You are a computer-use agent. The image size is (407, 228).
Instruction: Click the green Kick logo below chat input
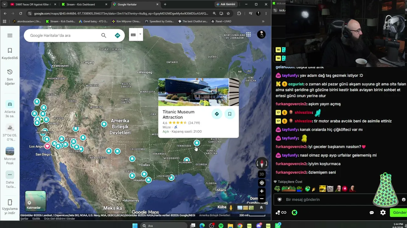tap(294, 212)
